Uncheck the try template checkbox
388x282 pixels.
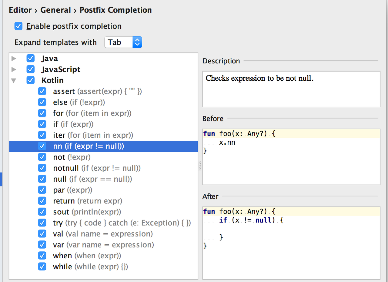(x=42, y=223)
